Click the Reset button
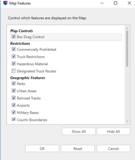The width and height of the screenshot is (135, 160). coord(78,149)
